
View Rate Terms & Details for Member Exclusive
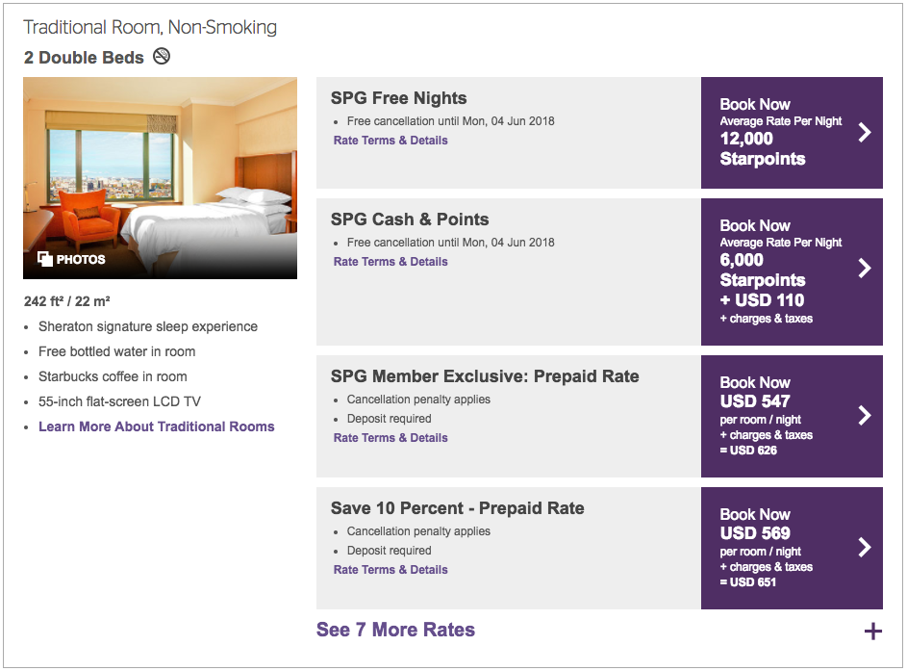(391, 438)
